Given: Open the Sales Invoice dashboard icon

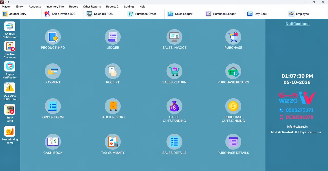Looking at the screenshot, I should tap(174, 37).
